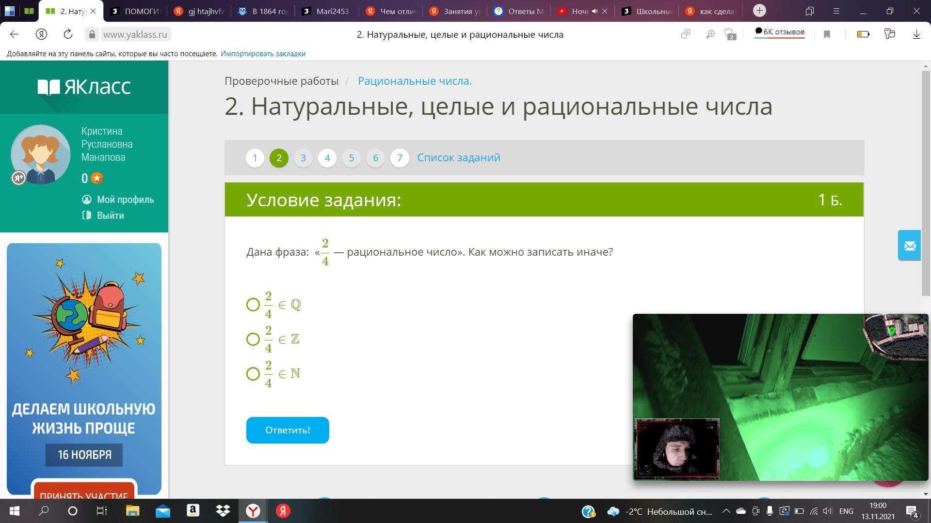Open the bookmark icon in address bar
This screenshot has height=523, width=931.
(827, 34)
